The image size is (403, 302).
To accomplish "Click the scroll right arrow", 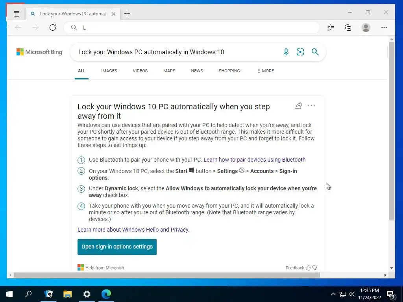I will tap(385, 275).
